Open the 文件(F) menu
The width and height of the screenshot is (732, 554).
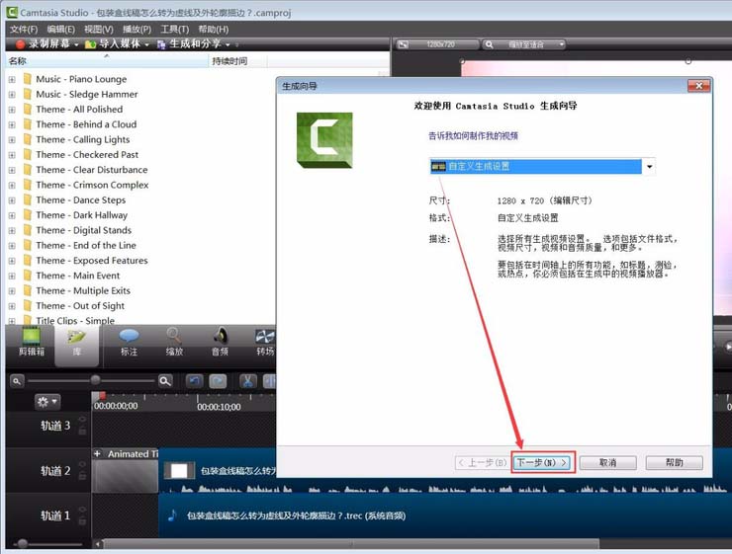point(24,30)
